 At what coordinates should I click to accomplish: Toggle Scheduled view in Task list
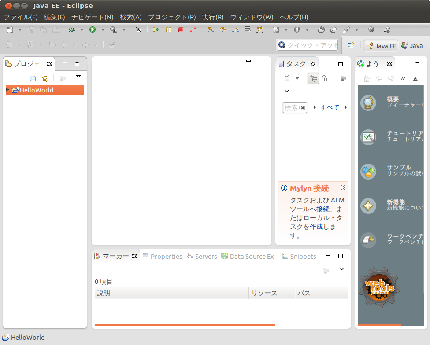[x=326, y=79]
